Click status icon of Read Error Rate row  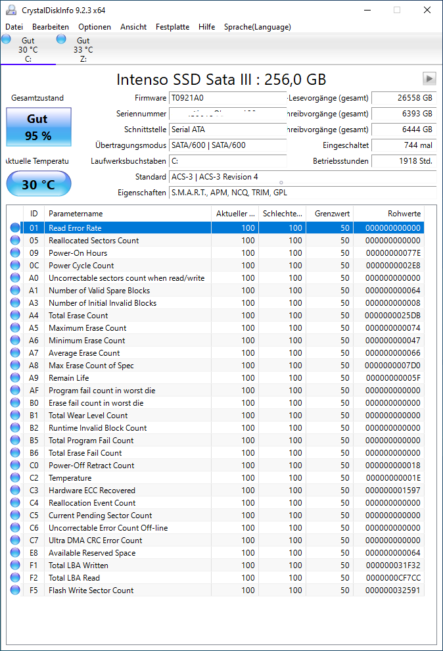point(15,228)
